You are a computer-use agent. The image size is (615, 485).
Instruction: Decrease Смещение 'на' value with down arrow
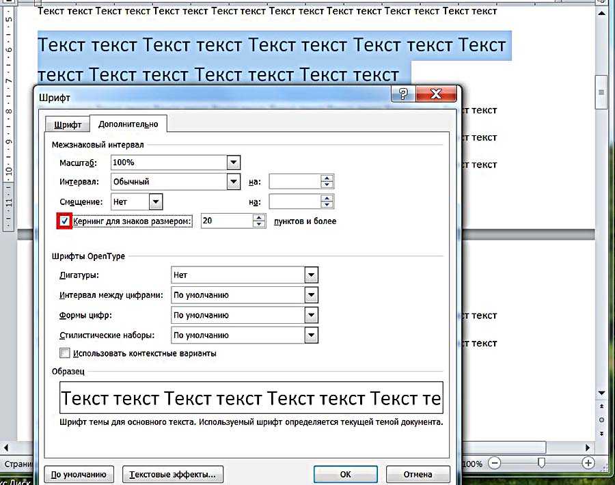pos(327,205)
